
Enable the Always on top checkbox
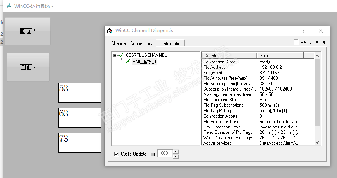point(296,42)
